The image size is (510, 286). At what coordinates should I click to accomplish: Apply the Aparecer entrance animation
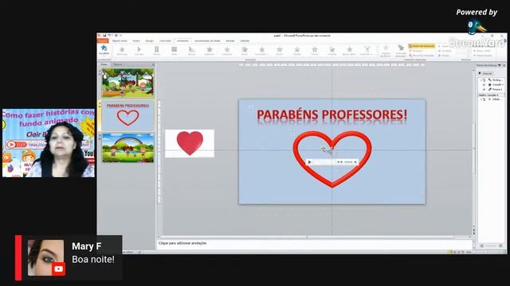click(209, 51)
